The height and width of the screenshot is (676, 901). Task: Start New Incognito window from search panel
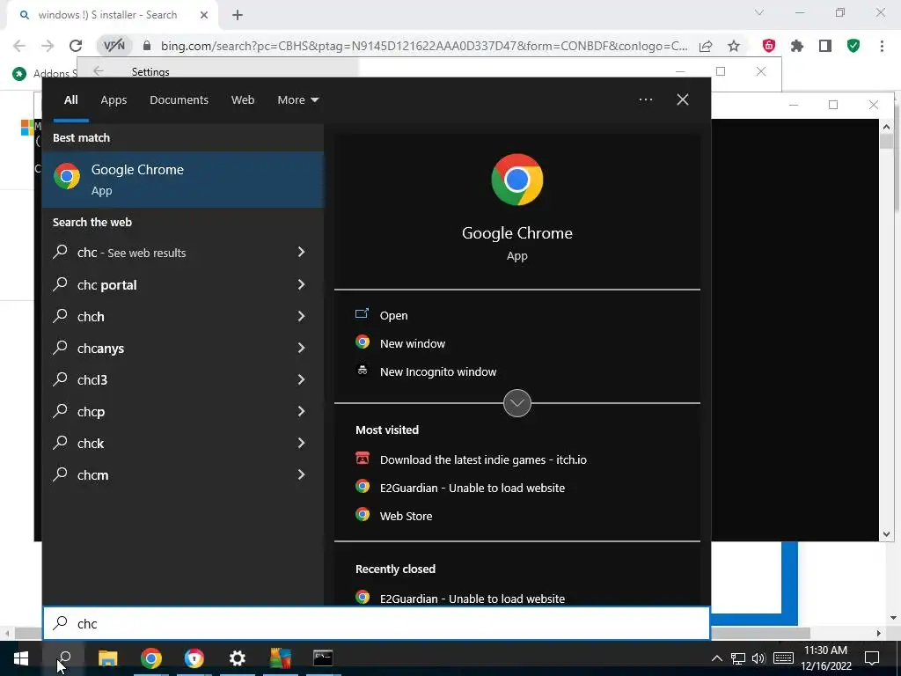tap(438, 371)
